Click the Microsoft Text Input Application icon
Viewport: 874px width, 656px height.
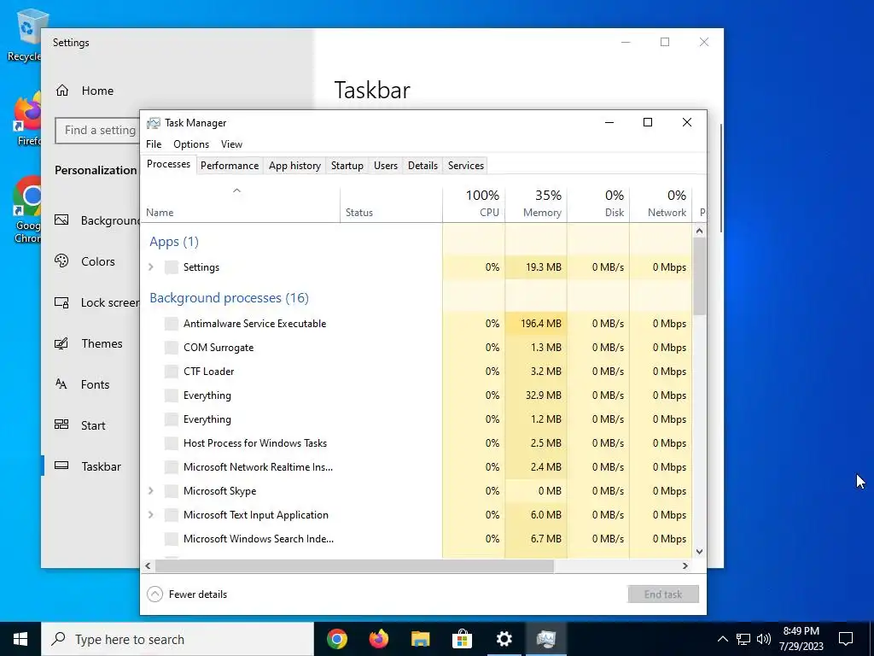pos(172,515)
